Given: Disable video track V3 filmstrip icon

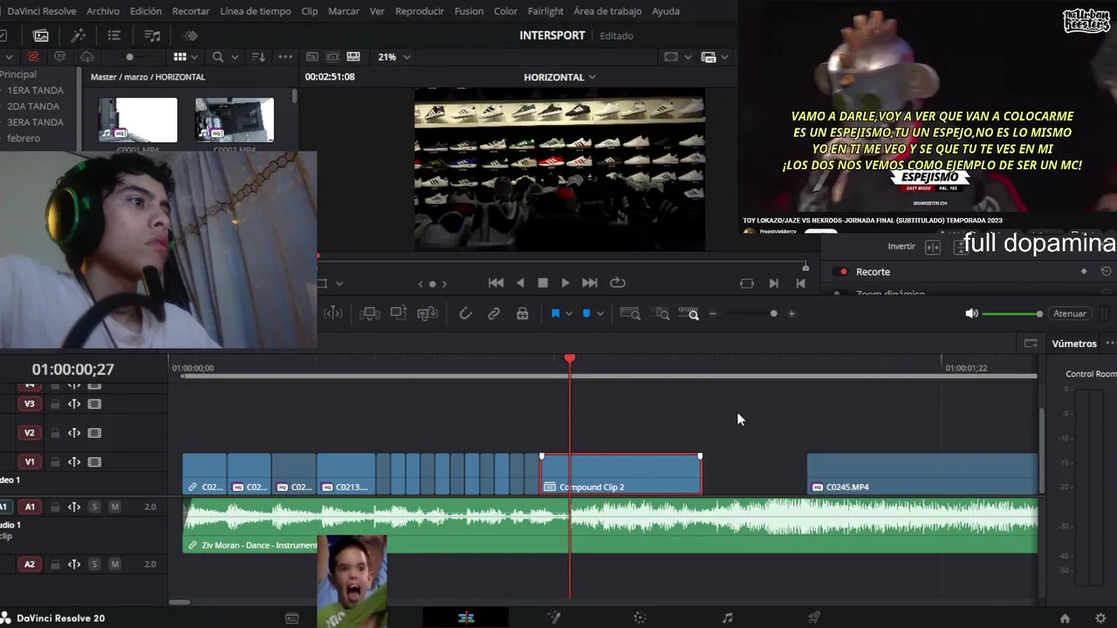Looking at the screenshot, I should [94, 404].
